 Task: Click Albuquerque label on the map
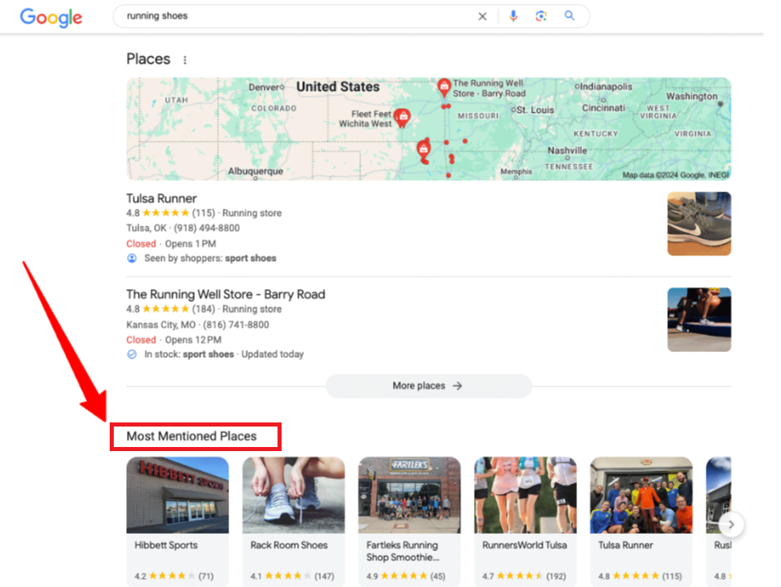(255, 171)
